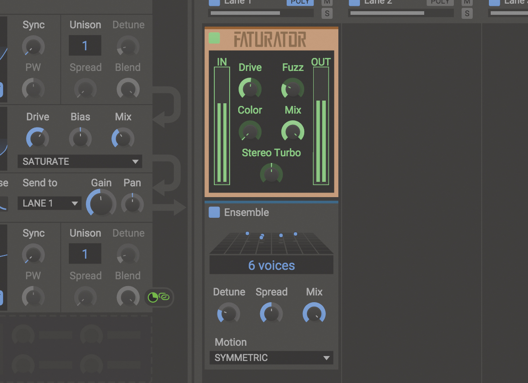
Task: Click the Faturator Color knob
Action: tap(250, 132)
